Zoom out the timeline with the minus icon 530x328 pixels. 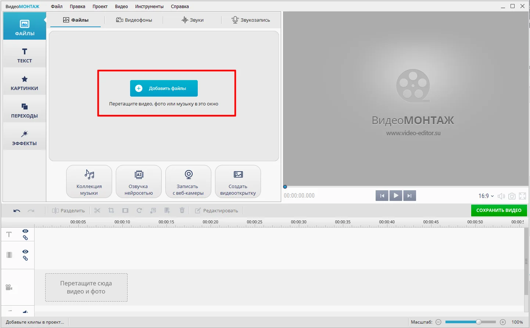click(438, 322)
